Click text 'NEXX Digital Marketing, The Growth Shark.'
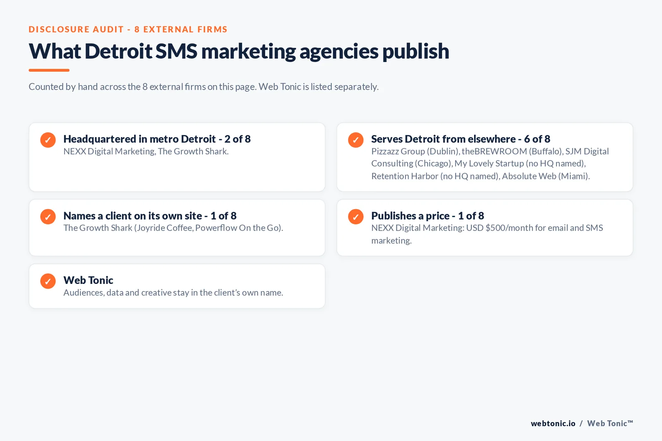 (146, 151)
